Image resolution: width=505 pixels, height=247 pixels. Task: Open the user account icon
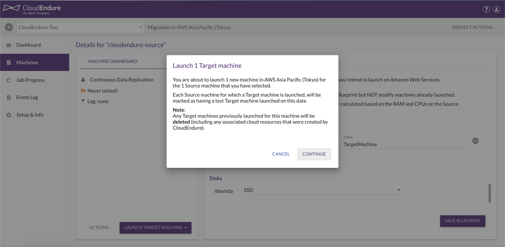click(x=496, y=9)
